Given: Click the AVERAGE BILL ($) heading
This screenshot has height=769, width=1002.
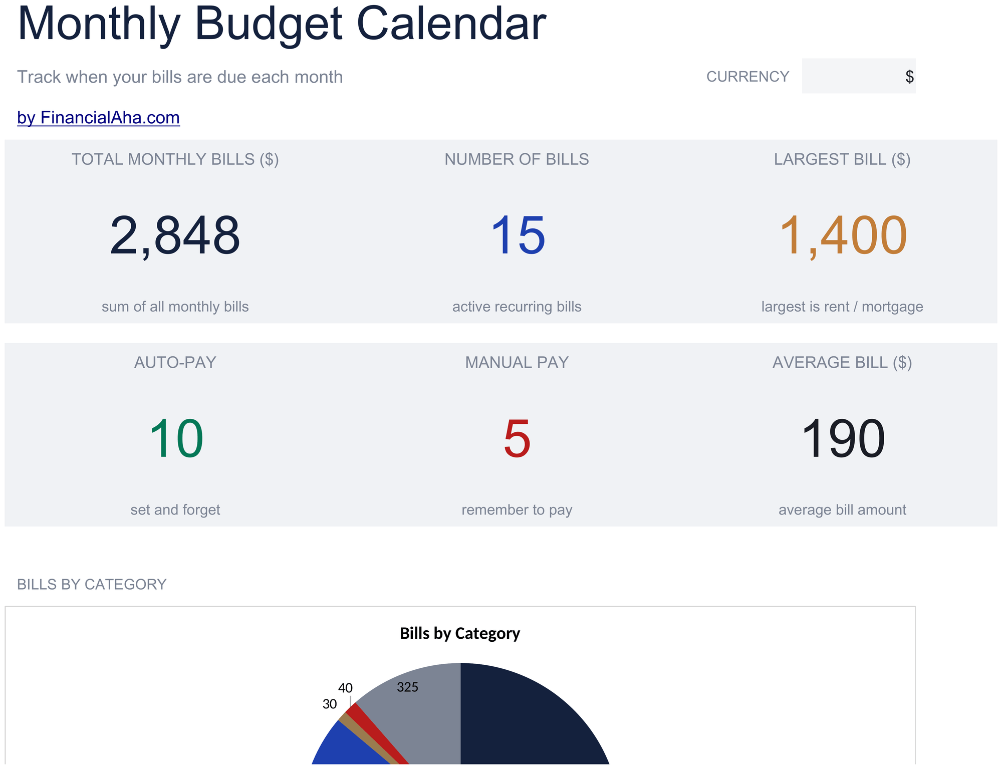Looking at the screenshot, I should 842,362.
